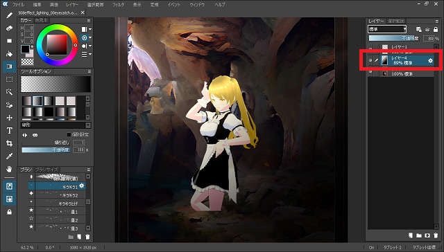Select the Crop tool
444x252 pixels.
tap(9, 143)
